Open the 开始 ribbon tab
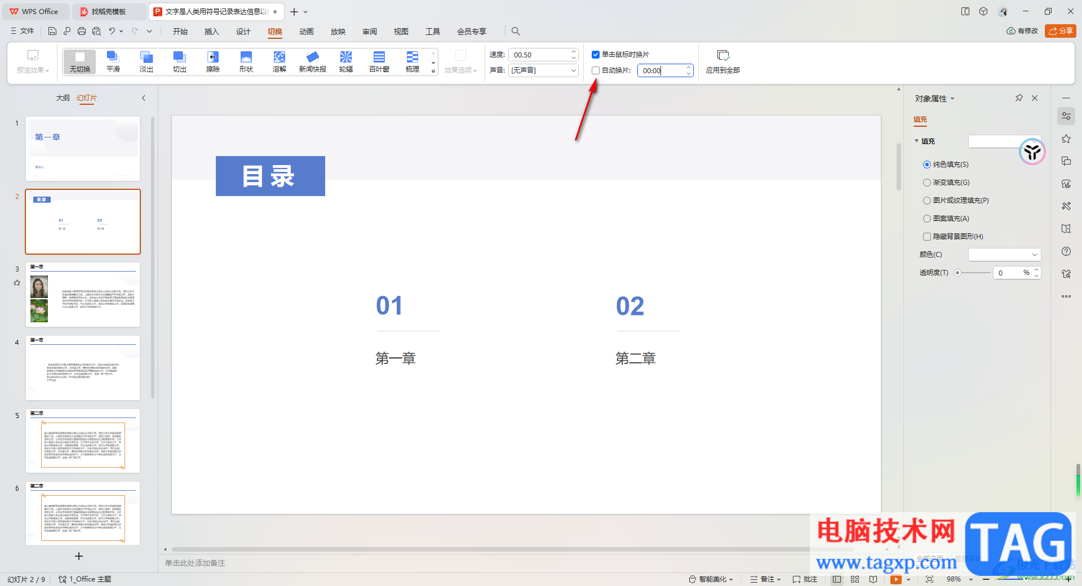The height and width of the screenshot is (586, 1082). pos(180,32)
